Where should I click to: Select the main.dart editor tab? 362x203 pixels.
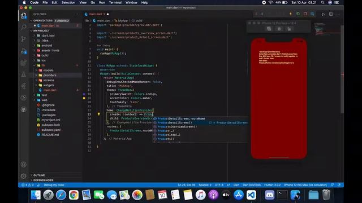[97, 14]
